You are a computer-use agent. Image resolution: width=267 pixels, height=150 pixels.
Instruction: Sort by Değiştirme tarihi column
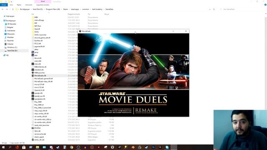[x=74, y=14]
